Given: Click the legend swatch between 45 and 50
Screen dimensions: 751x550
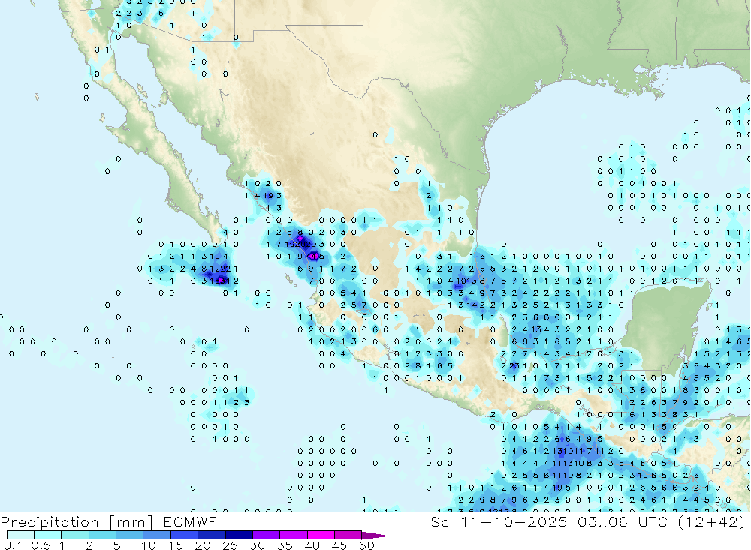Looking at the screenshot, I should (x=348, y=535).
